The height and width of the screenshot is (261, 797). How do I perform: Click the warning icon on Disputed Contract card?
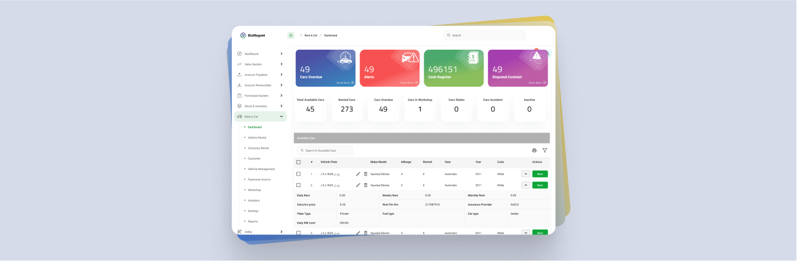pos(536,57)
